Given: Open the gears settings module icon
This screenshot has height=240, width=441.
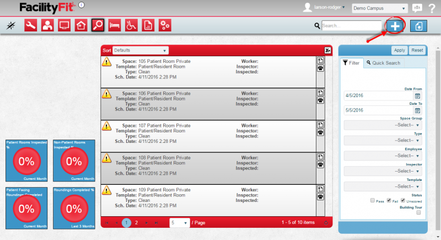Looking at the screenshot, I should pos(165,25).
